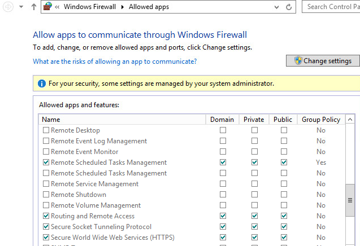
Task: Toggle Public checkbox for Remote Desktop
Action: click(x=284, y=130)
